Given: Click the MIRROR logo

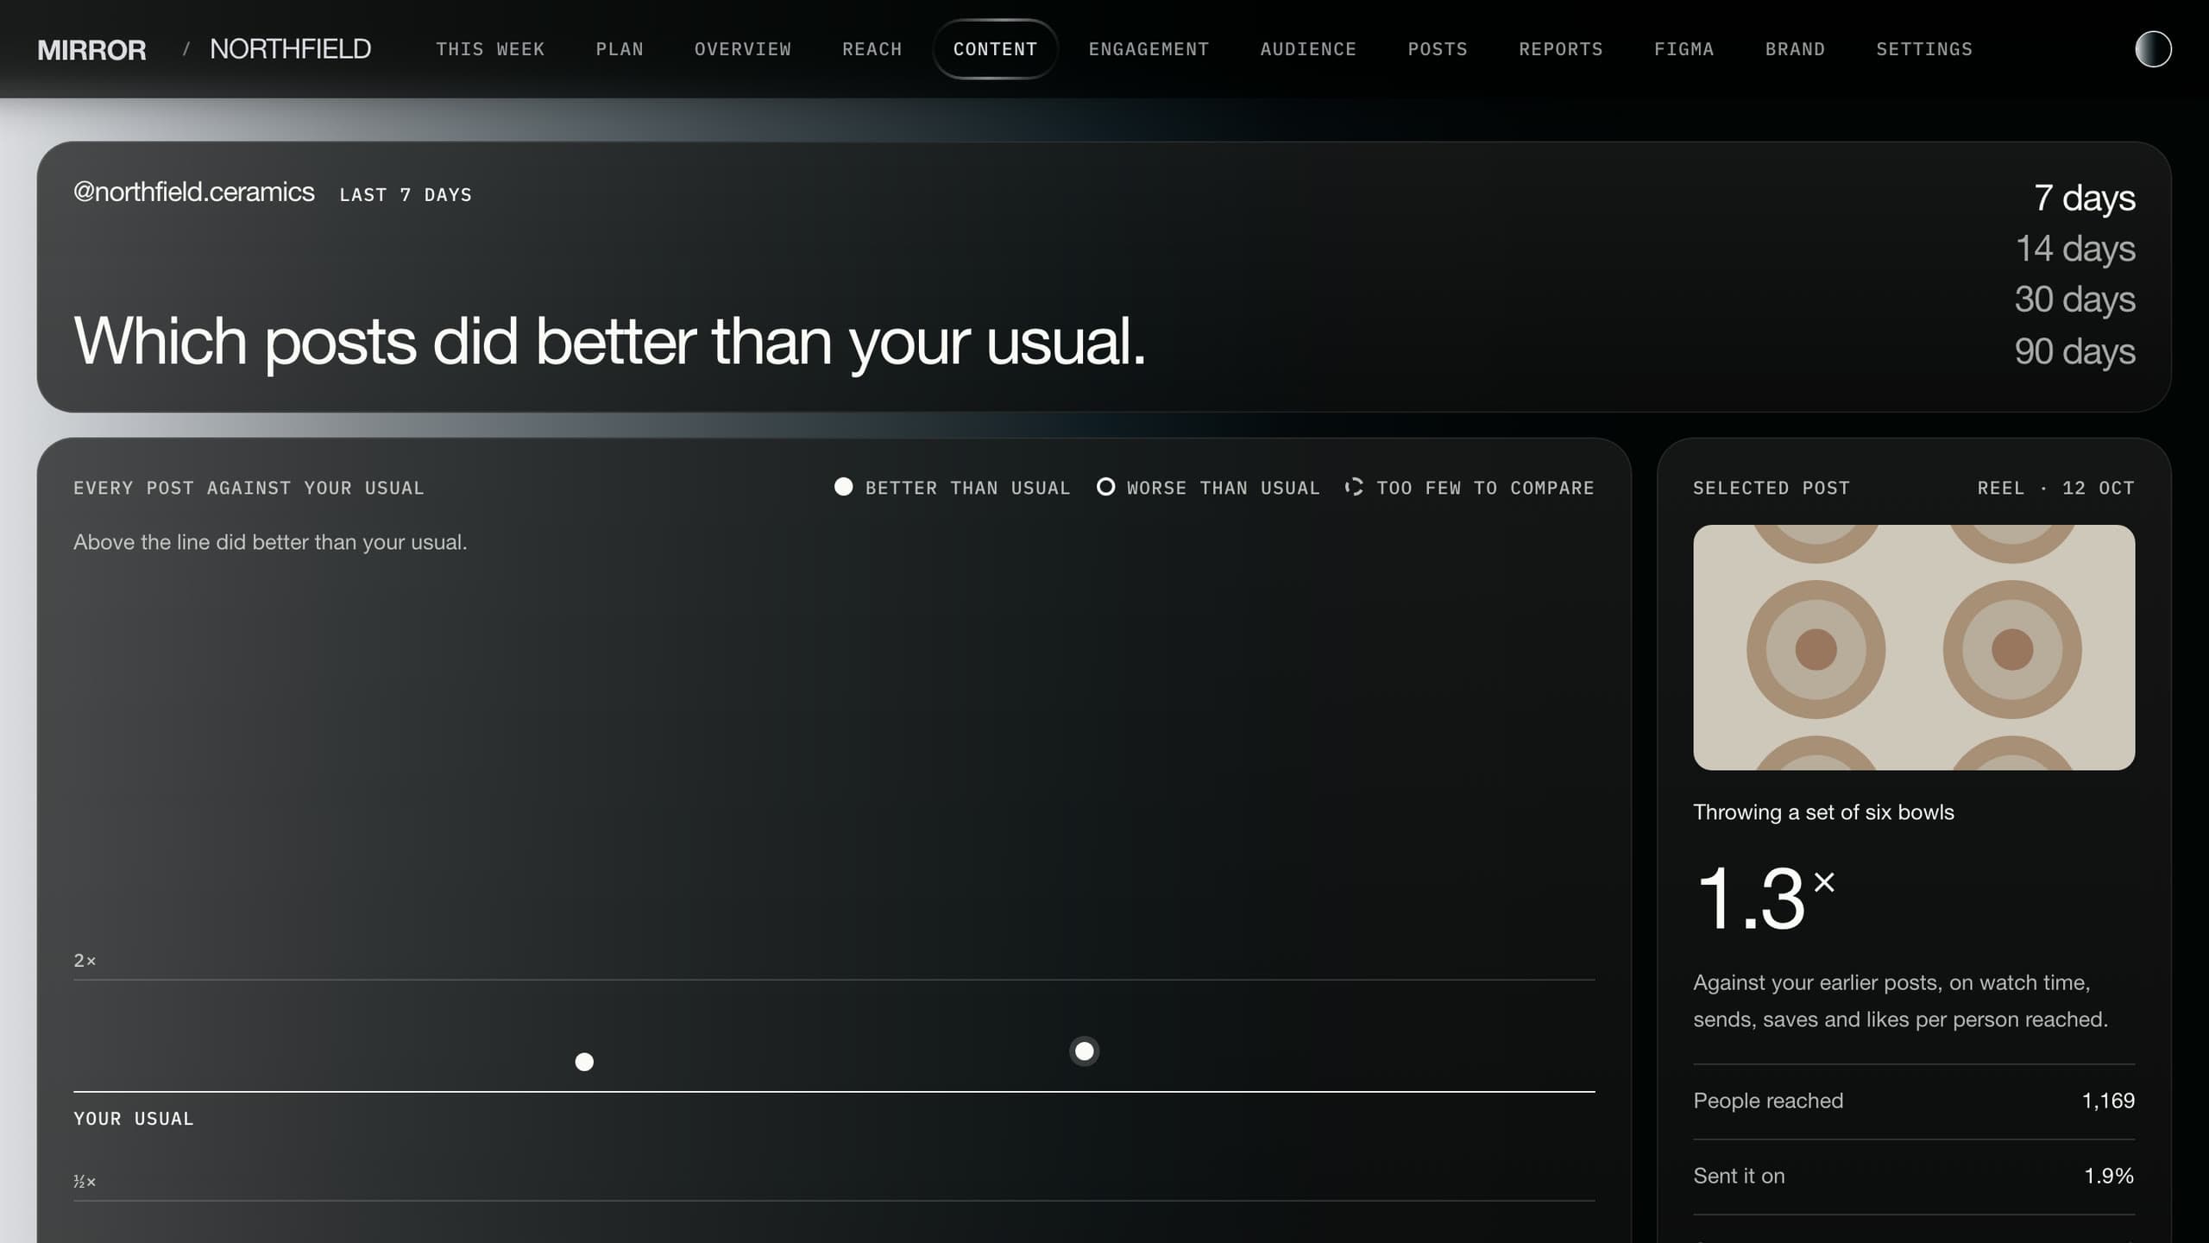Looking at the screenshot, I should [x=91, y=49].
